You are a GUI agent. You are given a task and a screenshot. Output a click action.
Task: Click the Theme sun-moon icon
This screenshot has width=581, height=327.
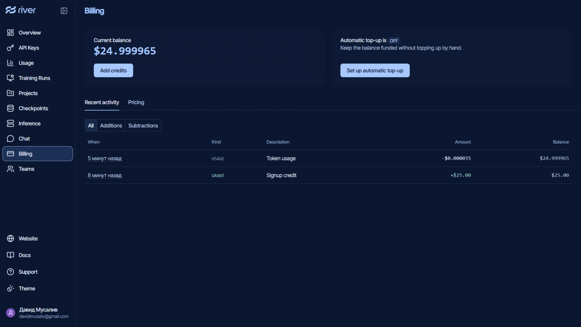click(x=10, y=289)
